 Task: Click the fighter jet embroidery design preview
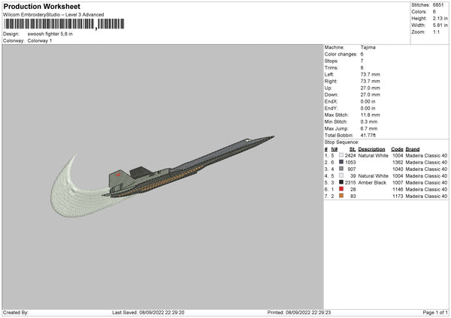(189, 166)
